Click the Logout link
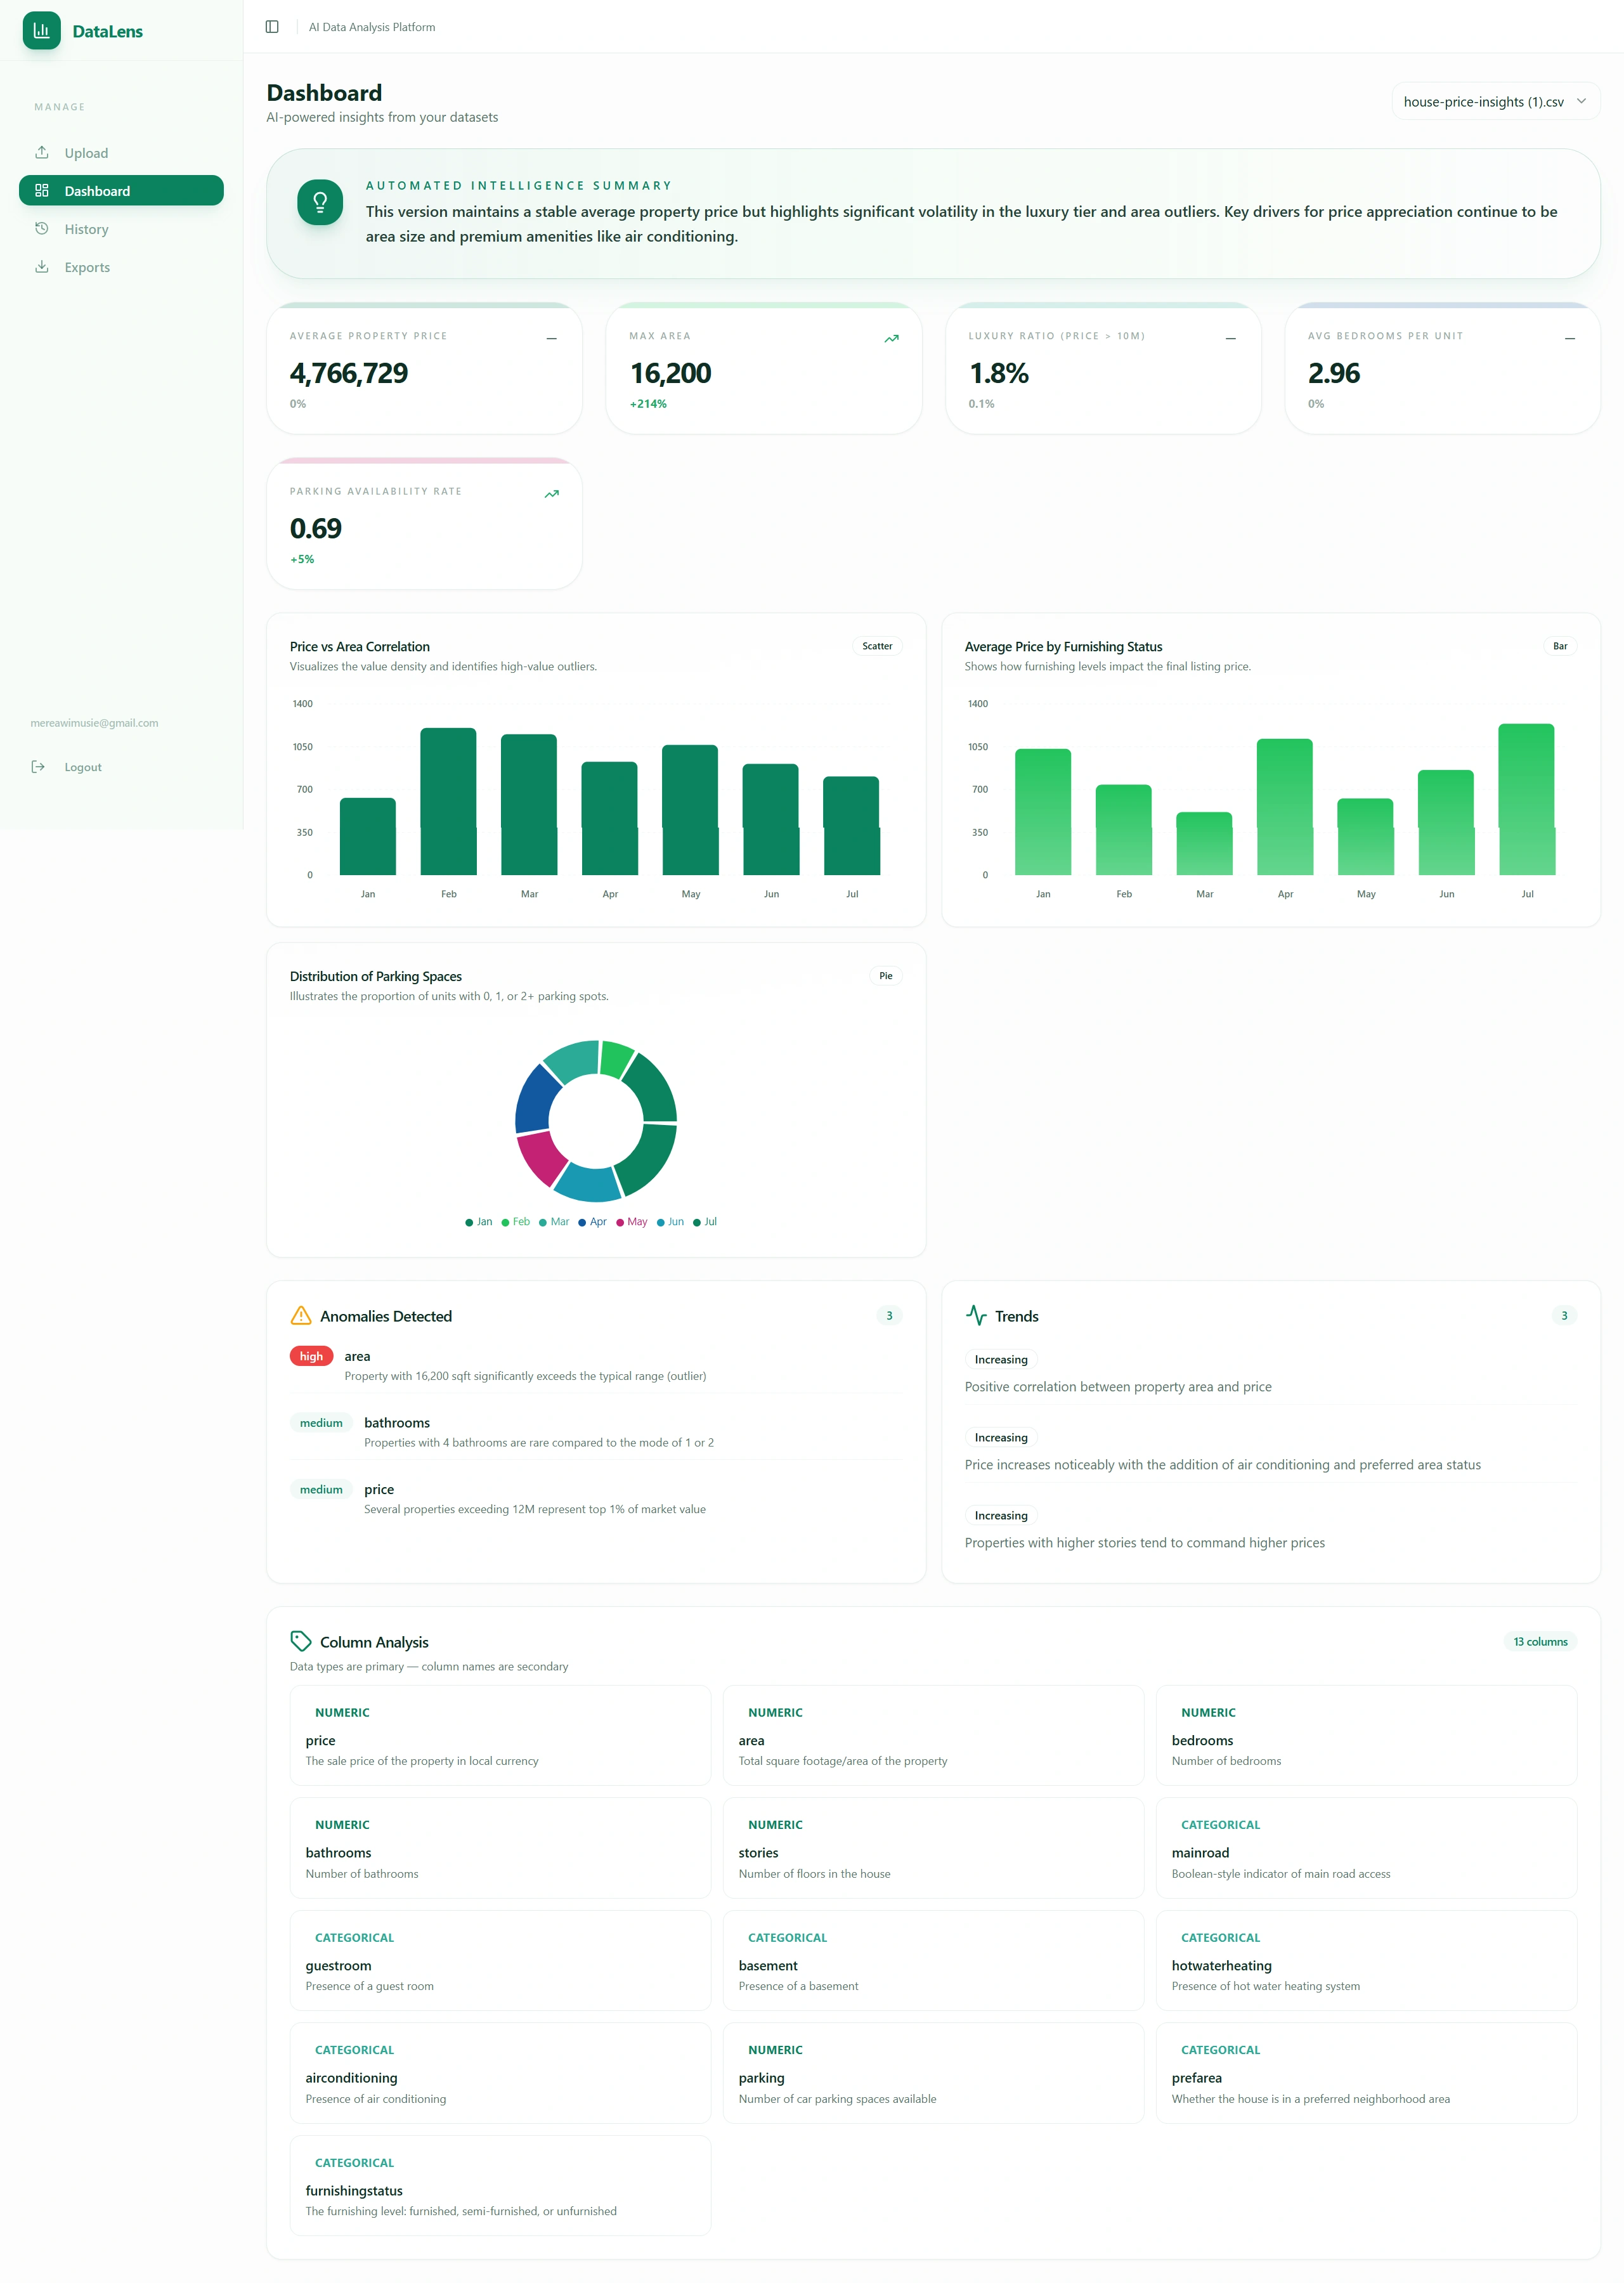 point(83,767)
